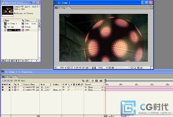The height and width of the screenshot is (117, 173).
Task: Select 11 Comp 1 item in Project list
Action: (12, 23)
